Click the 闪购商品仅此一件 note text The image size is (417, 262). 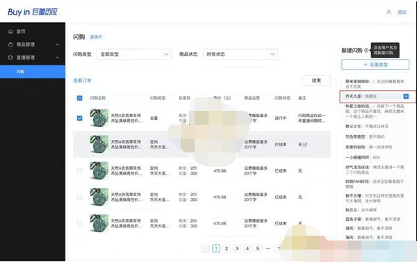tap(311, 118)
